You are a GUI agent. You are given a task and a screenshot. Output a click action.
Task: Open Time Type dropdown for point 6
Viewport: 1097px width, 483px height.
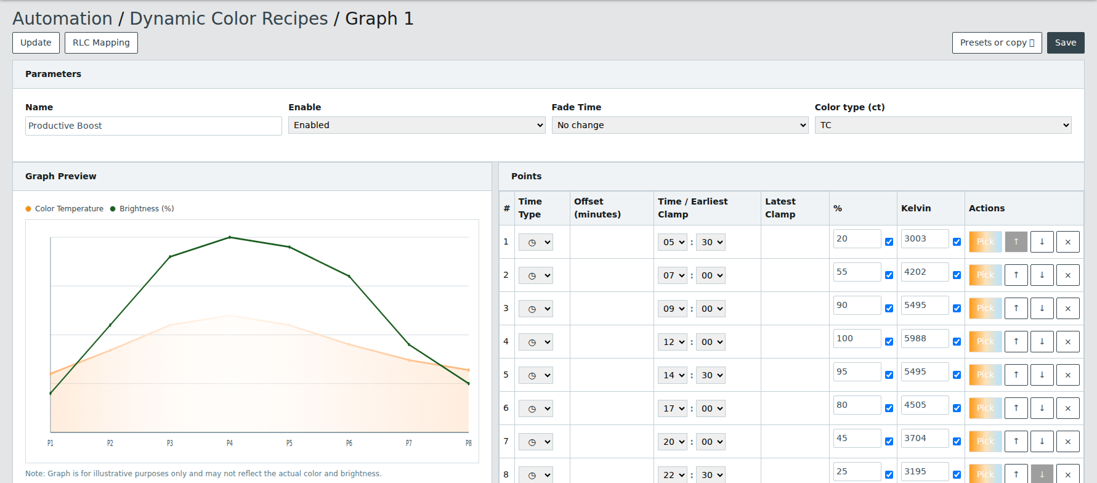535,408
